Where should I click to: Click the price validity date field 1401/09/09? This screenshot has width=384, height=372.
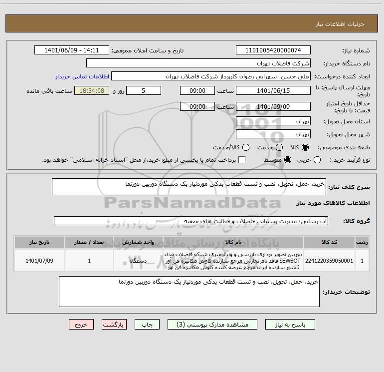coord(273,106)
